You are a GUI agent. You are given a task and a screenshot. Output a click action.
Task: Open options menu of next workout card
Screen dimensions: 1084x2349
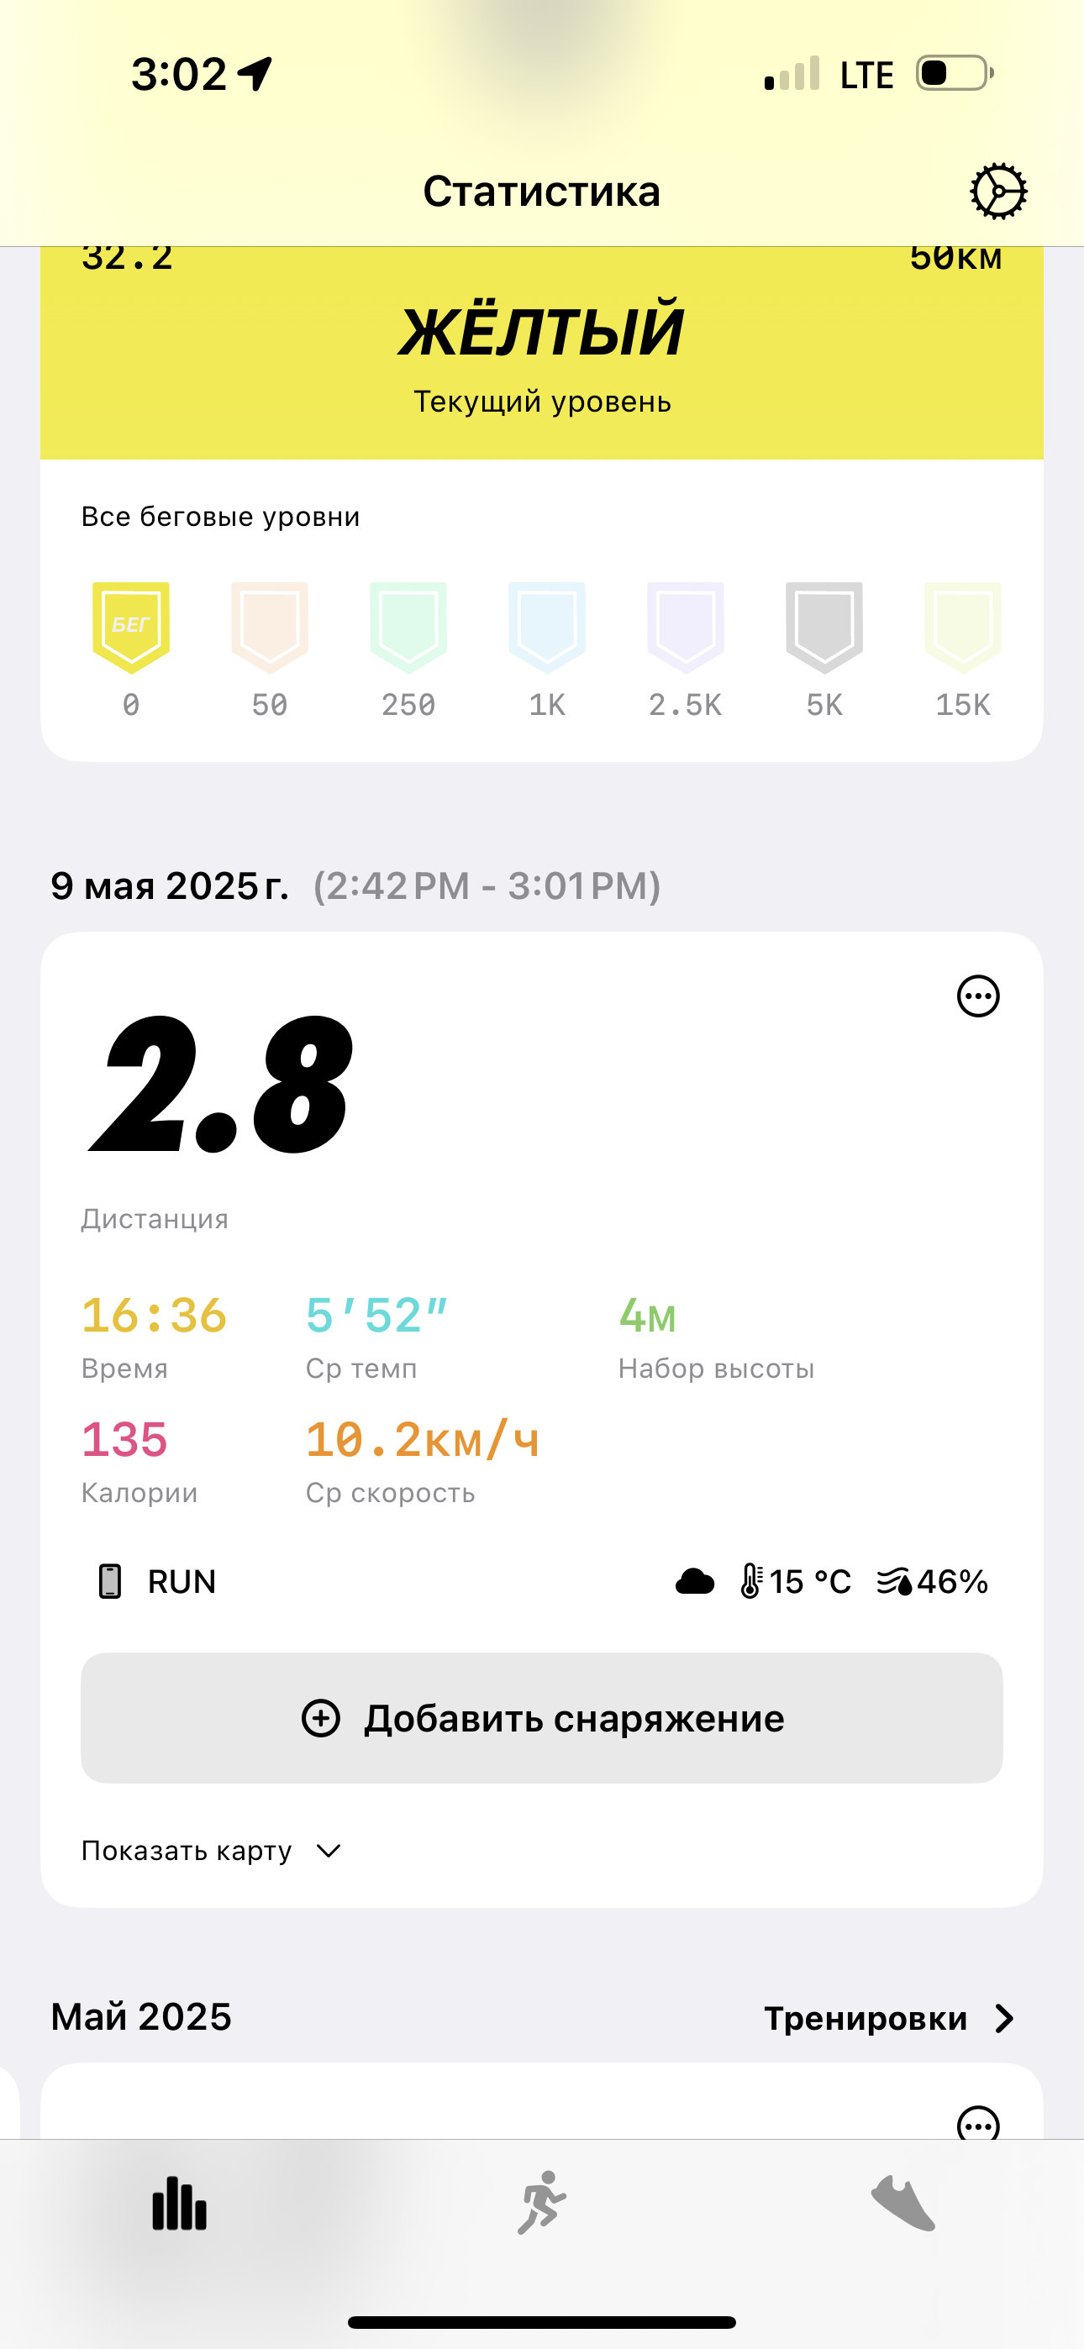point(978,2125)
